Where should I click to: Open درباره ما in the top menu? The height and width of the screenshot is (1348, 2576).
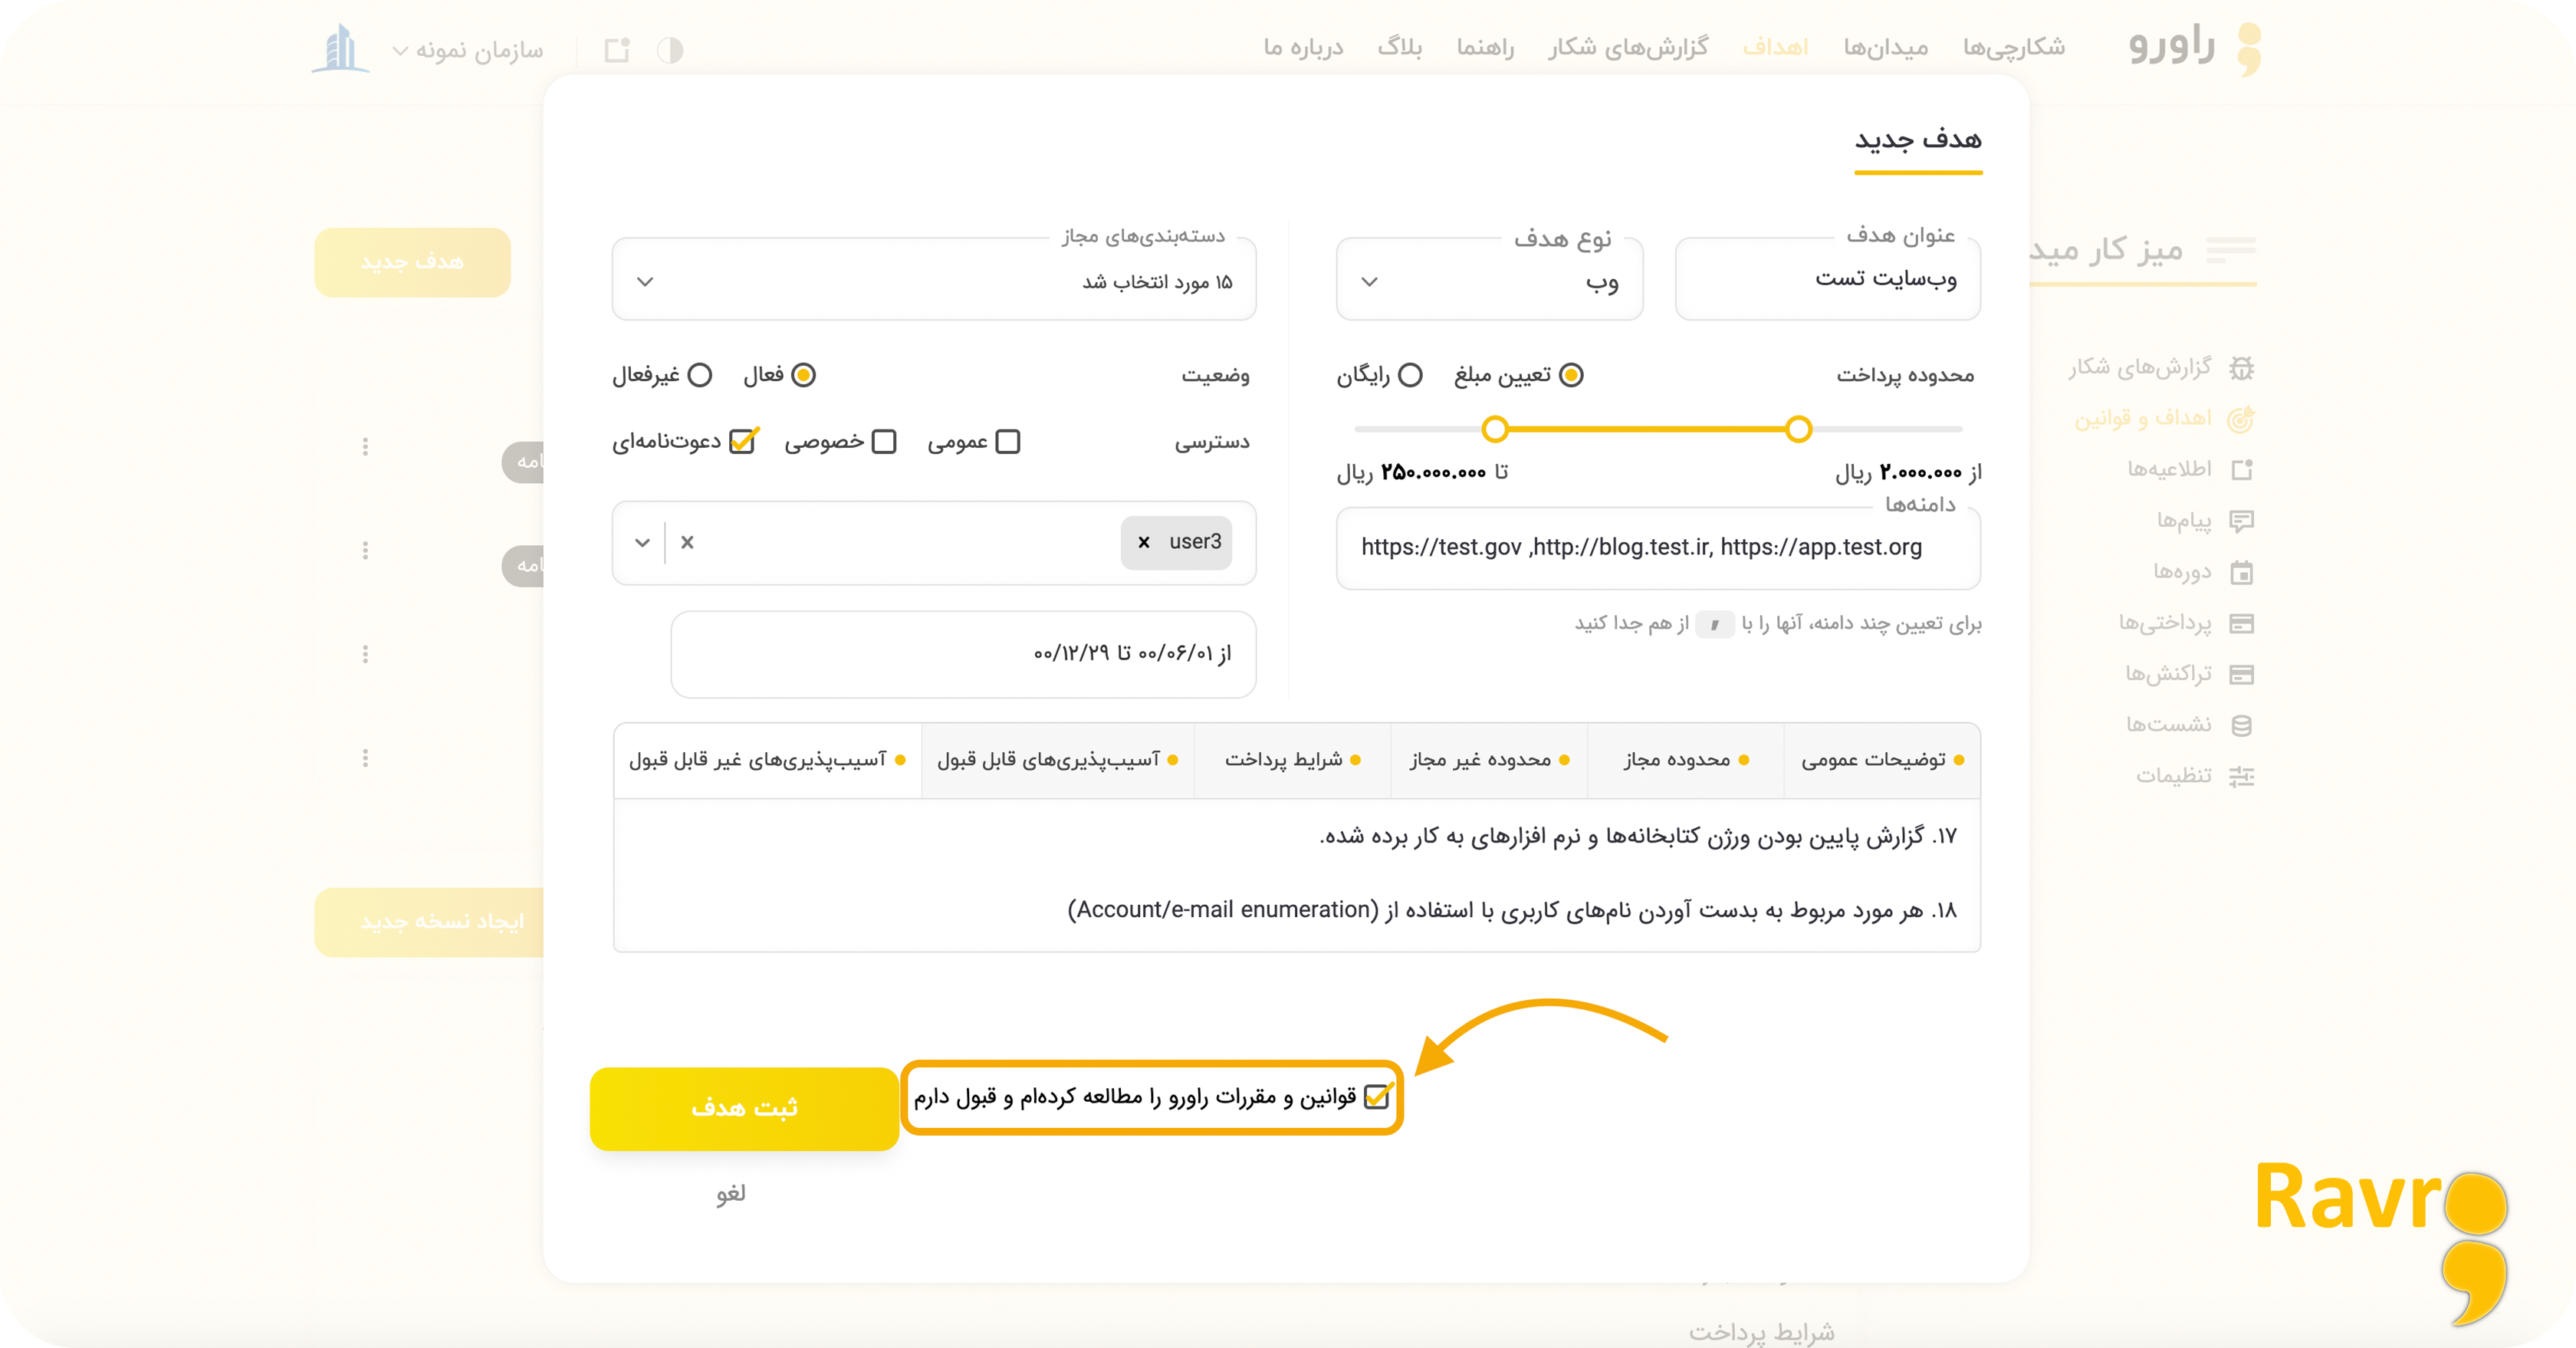coord(1303,47)
